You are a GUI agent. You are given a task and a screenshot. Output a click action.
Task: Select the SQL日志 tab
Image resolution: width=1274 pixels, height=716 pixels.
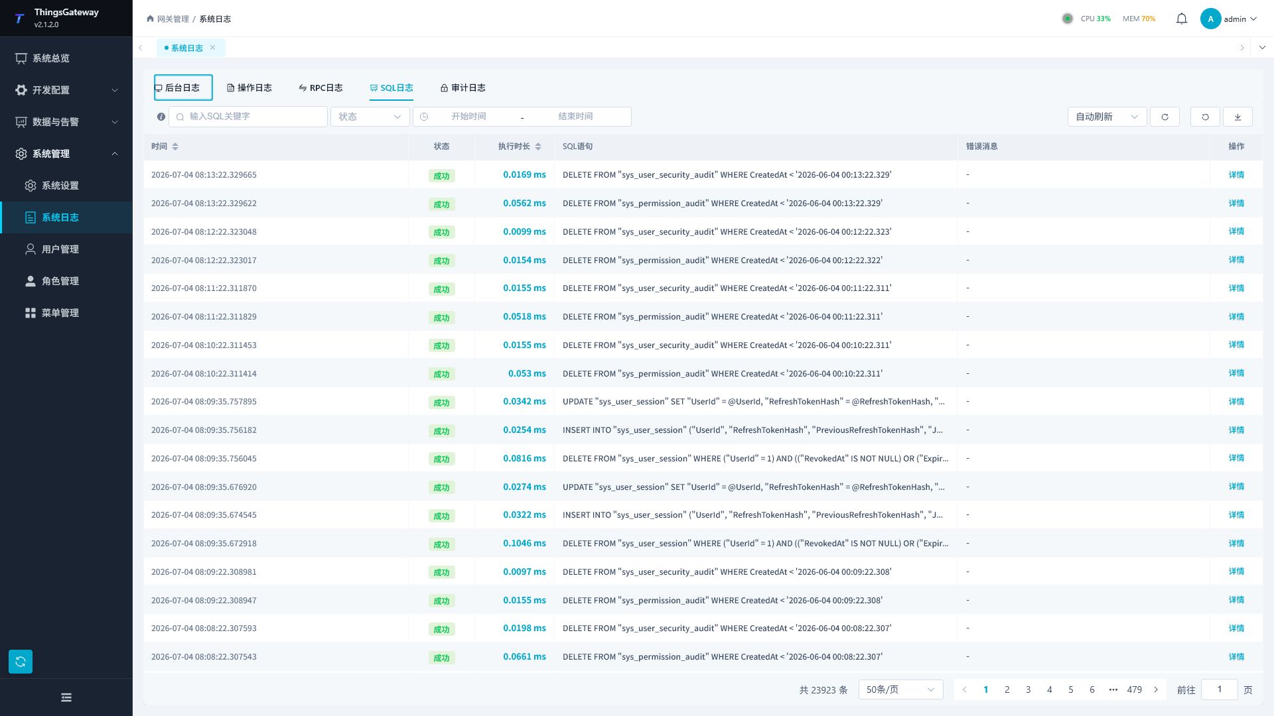(391, 88)
